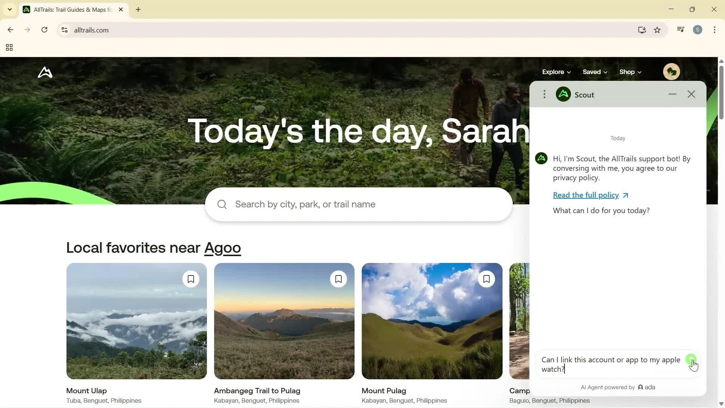
Task: Click the search magnifier icon
Action: [222, 204]
